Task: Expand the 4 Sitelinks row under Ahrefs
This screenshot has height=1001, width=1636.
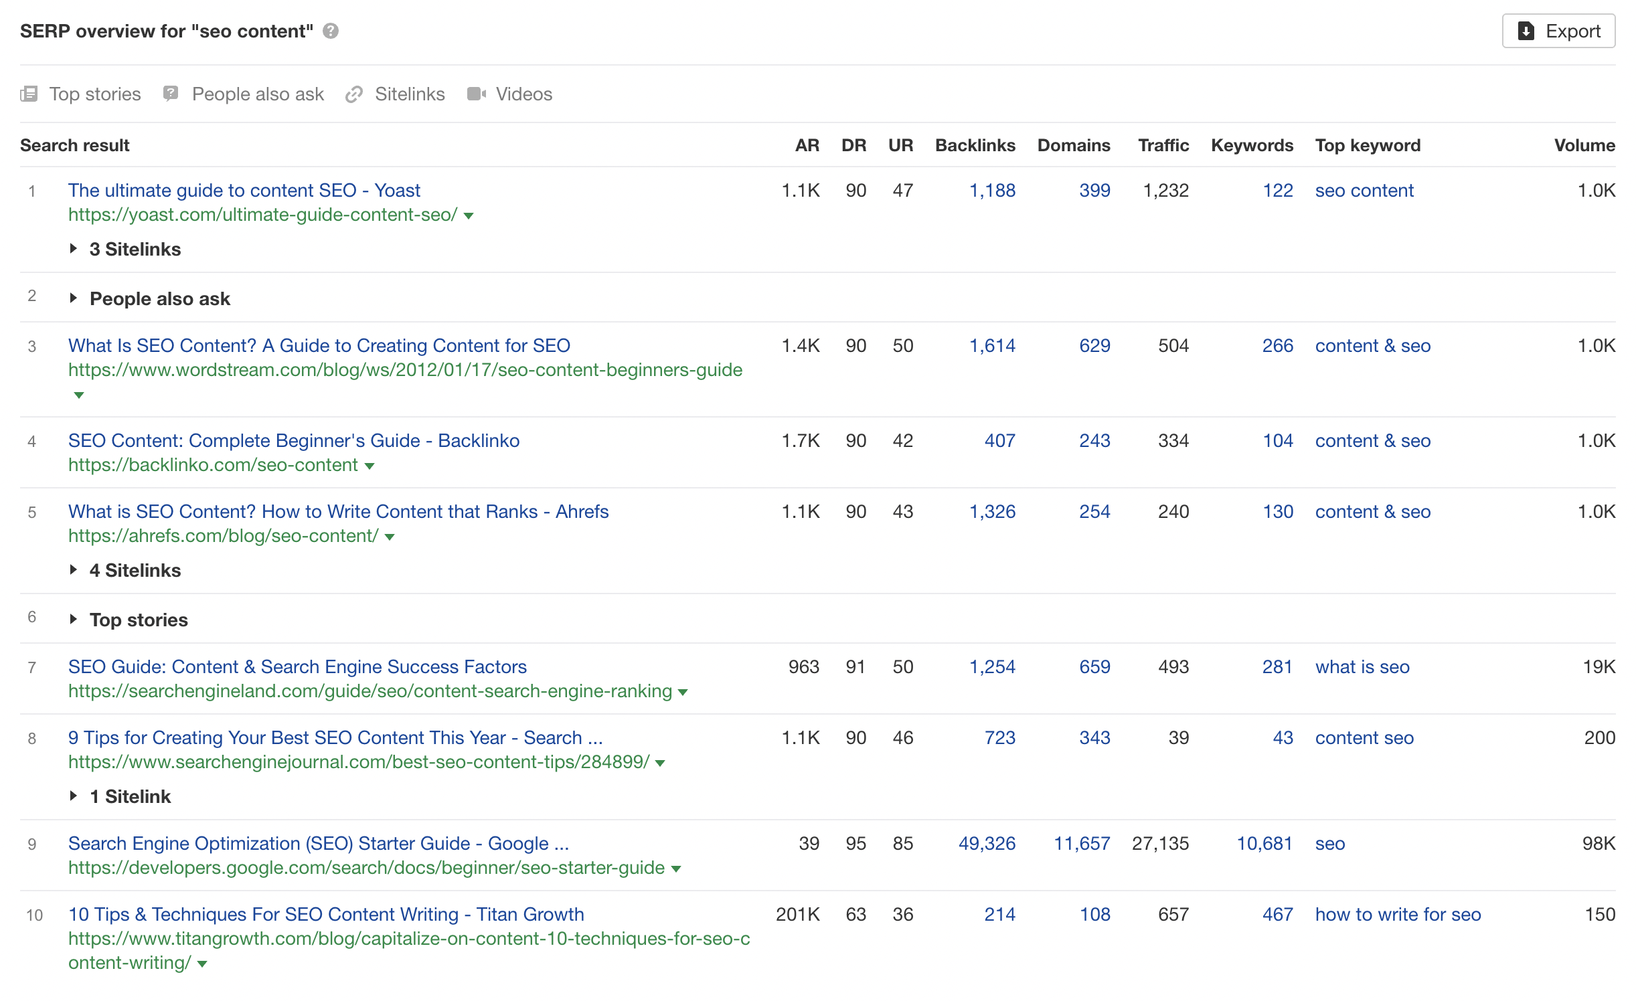Action: (x=126, y=570)
